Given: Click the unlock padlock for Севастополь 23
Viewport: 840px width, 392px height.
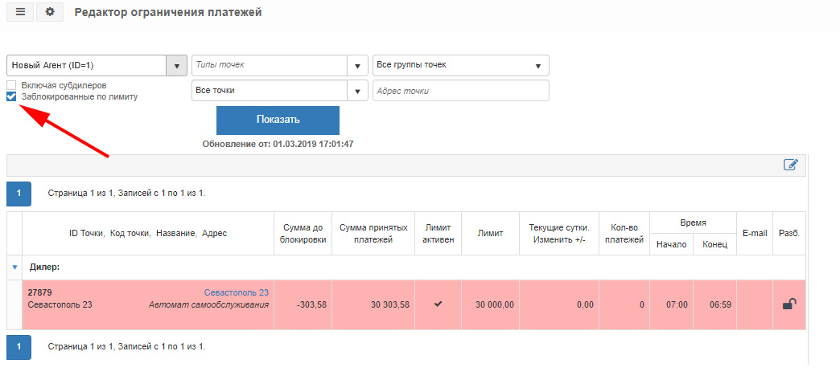Looking at the screenshot, I should tap(789, 304).
